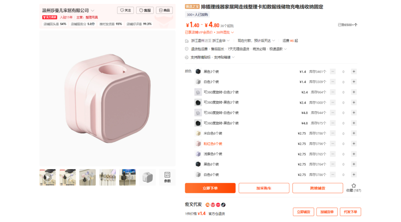
Task: Open the 商品 shop products button
Action: 164,10
